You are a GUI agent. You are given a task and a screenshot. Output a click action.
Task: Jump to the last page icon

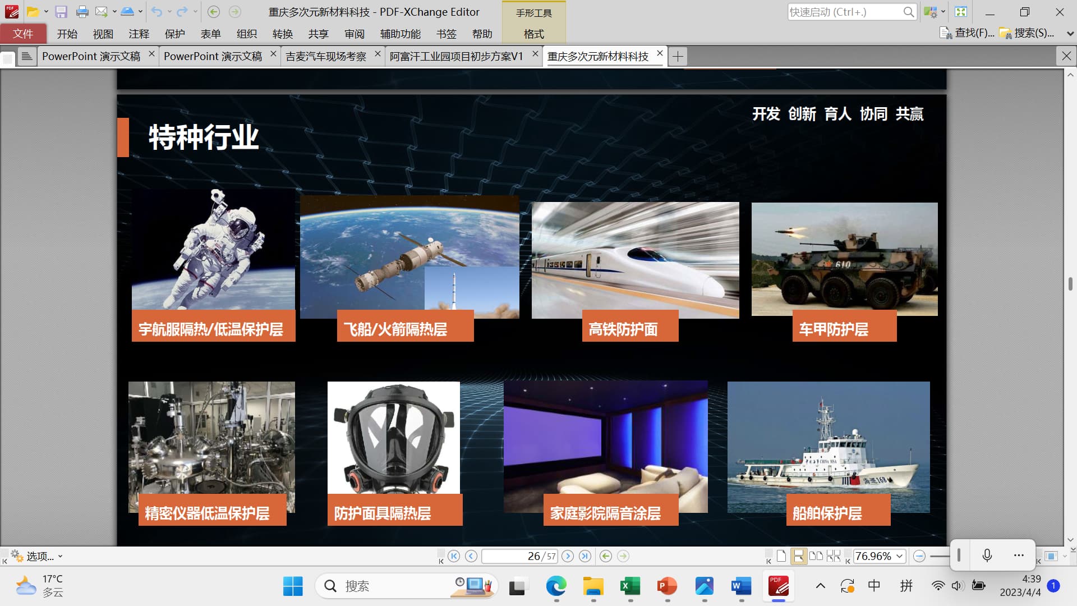pyautogui.click(x=585, y=556)
